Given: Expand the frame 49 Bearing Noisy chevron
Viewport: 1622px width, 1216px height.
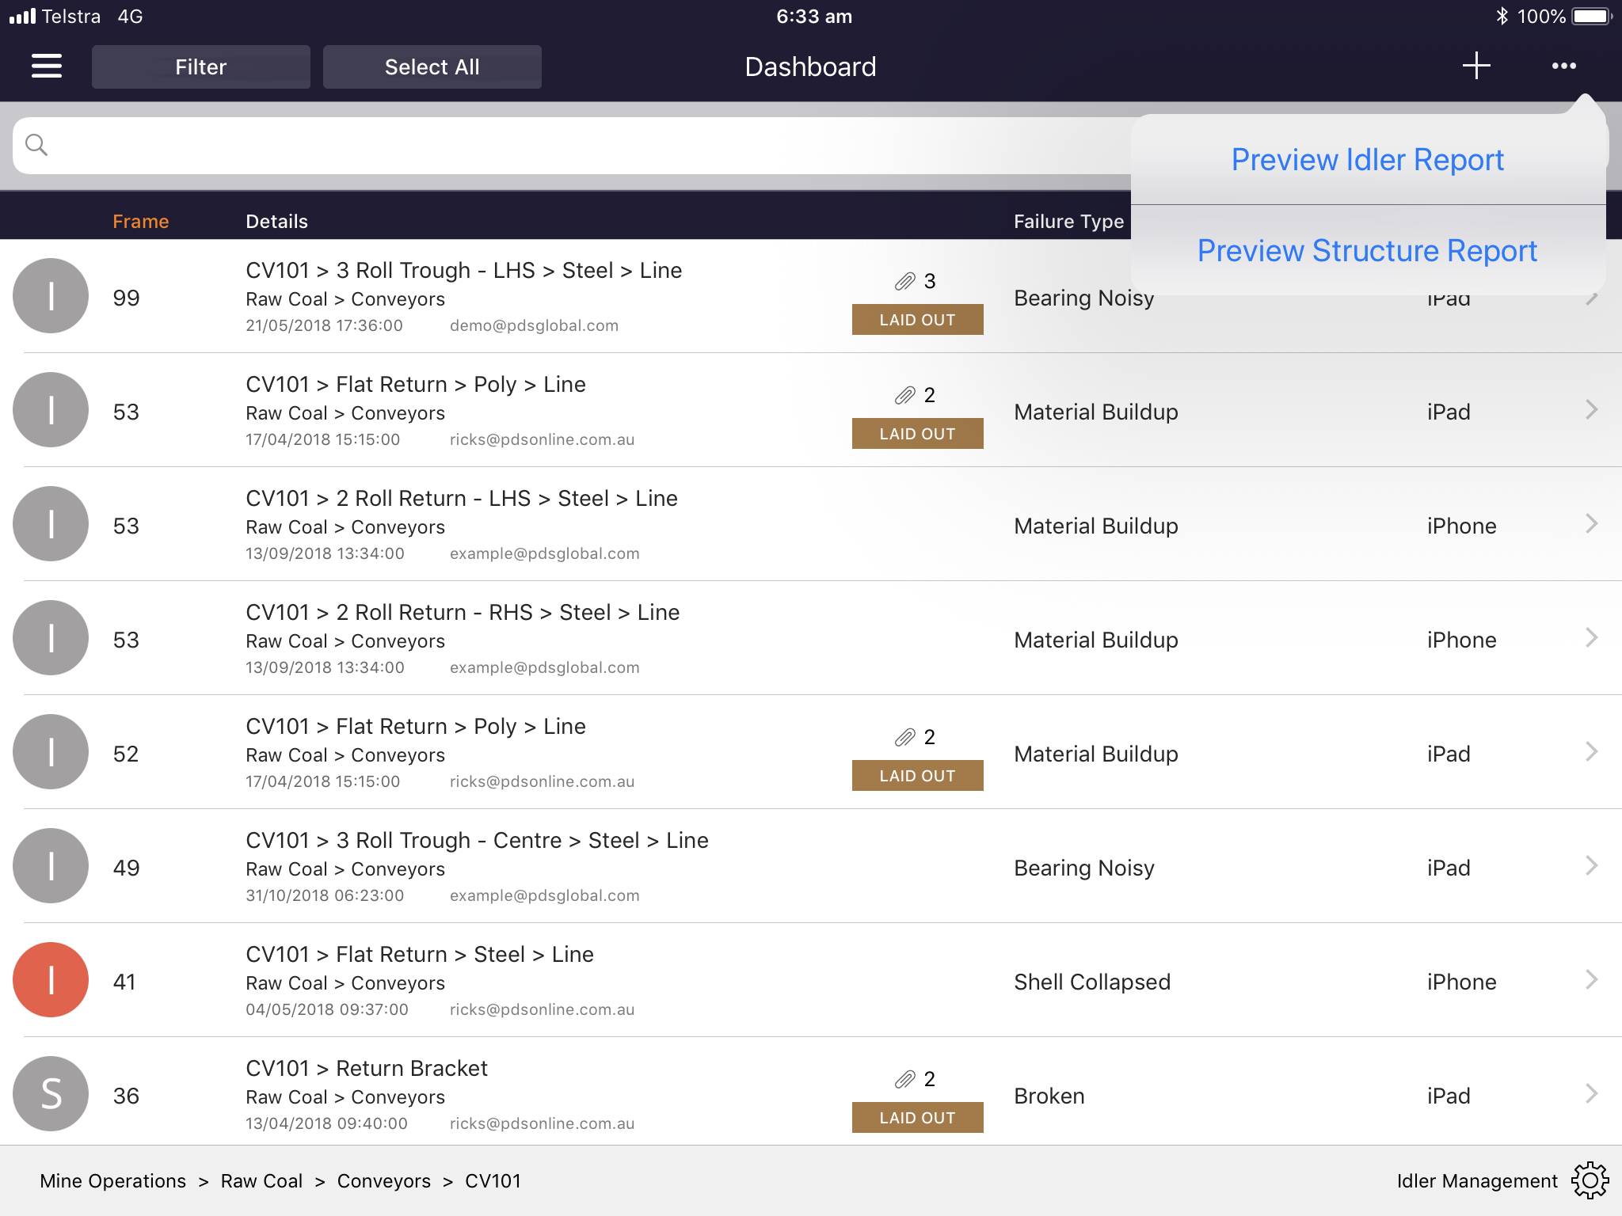Looking at the screenshot, I should (x=1592, y=866).
